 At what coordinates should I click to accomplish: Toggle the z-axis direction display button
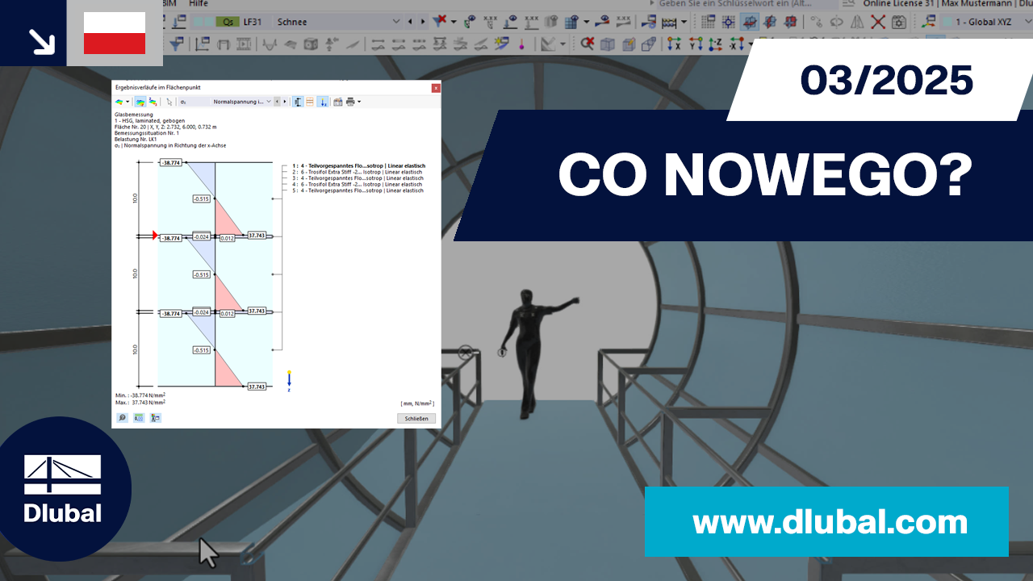pos(323,102)
